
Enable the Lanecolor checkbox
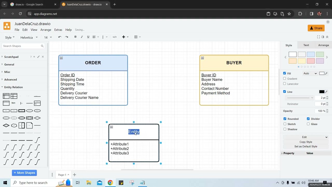click(285, 84)
